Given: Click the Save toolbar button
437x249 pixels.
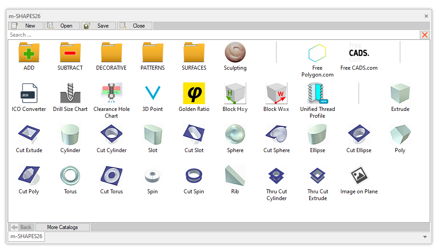Looking at the screenshot, I should coord(98,26).
